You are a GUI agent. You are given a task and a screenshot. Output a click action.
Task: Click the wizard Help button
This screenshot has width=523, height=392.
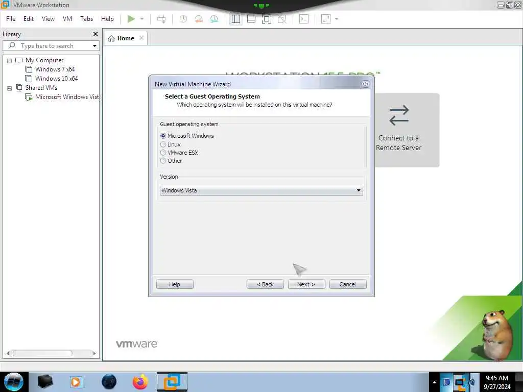175,284
